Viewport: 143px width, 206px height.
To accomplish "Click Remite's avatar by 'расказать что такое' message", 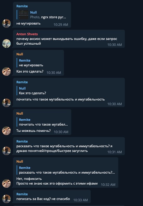I will 6,151.
